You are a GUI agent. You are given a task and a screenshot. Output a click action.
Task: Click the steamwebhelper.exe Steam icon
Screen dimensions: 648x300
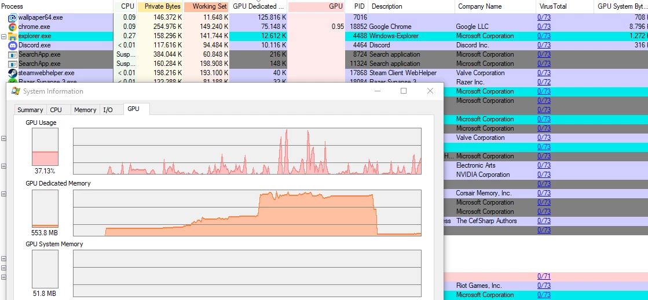[x=12, y=73]
